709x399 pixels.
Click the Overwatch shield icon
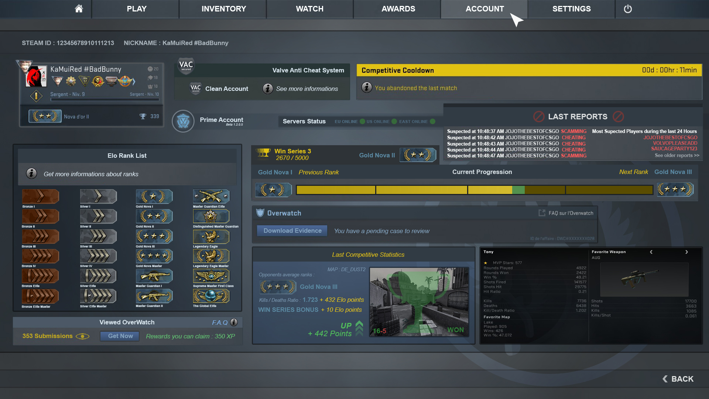point(260,213)
